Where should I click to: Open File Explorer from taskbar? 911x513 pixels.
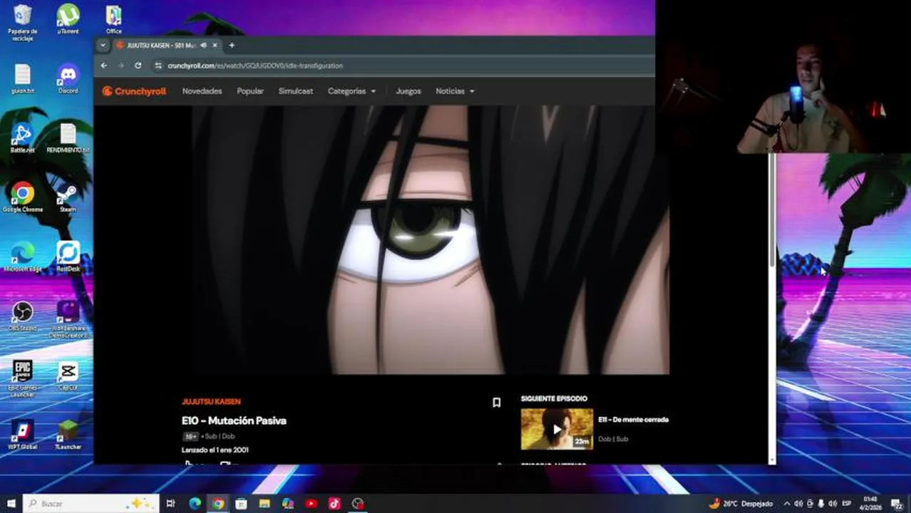pyautogui.click(x=264, y=504)
